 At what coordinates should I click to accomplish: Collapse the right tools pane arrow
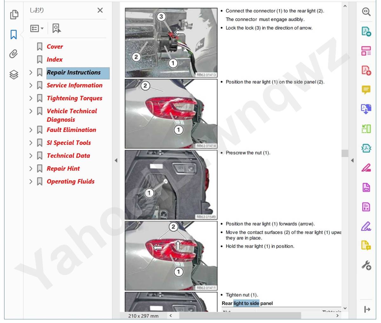(352, 160)
